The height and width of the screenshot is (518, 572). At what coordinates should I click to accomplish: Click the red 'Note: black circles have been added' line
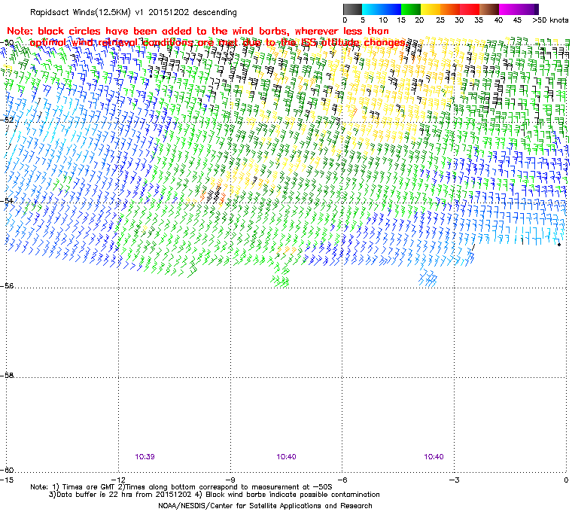pos(198,31)
